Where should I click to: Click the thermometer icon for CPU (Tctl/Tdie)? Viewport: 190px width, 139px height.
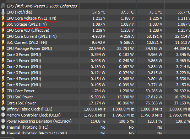click(3, 12)
